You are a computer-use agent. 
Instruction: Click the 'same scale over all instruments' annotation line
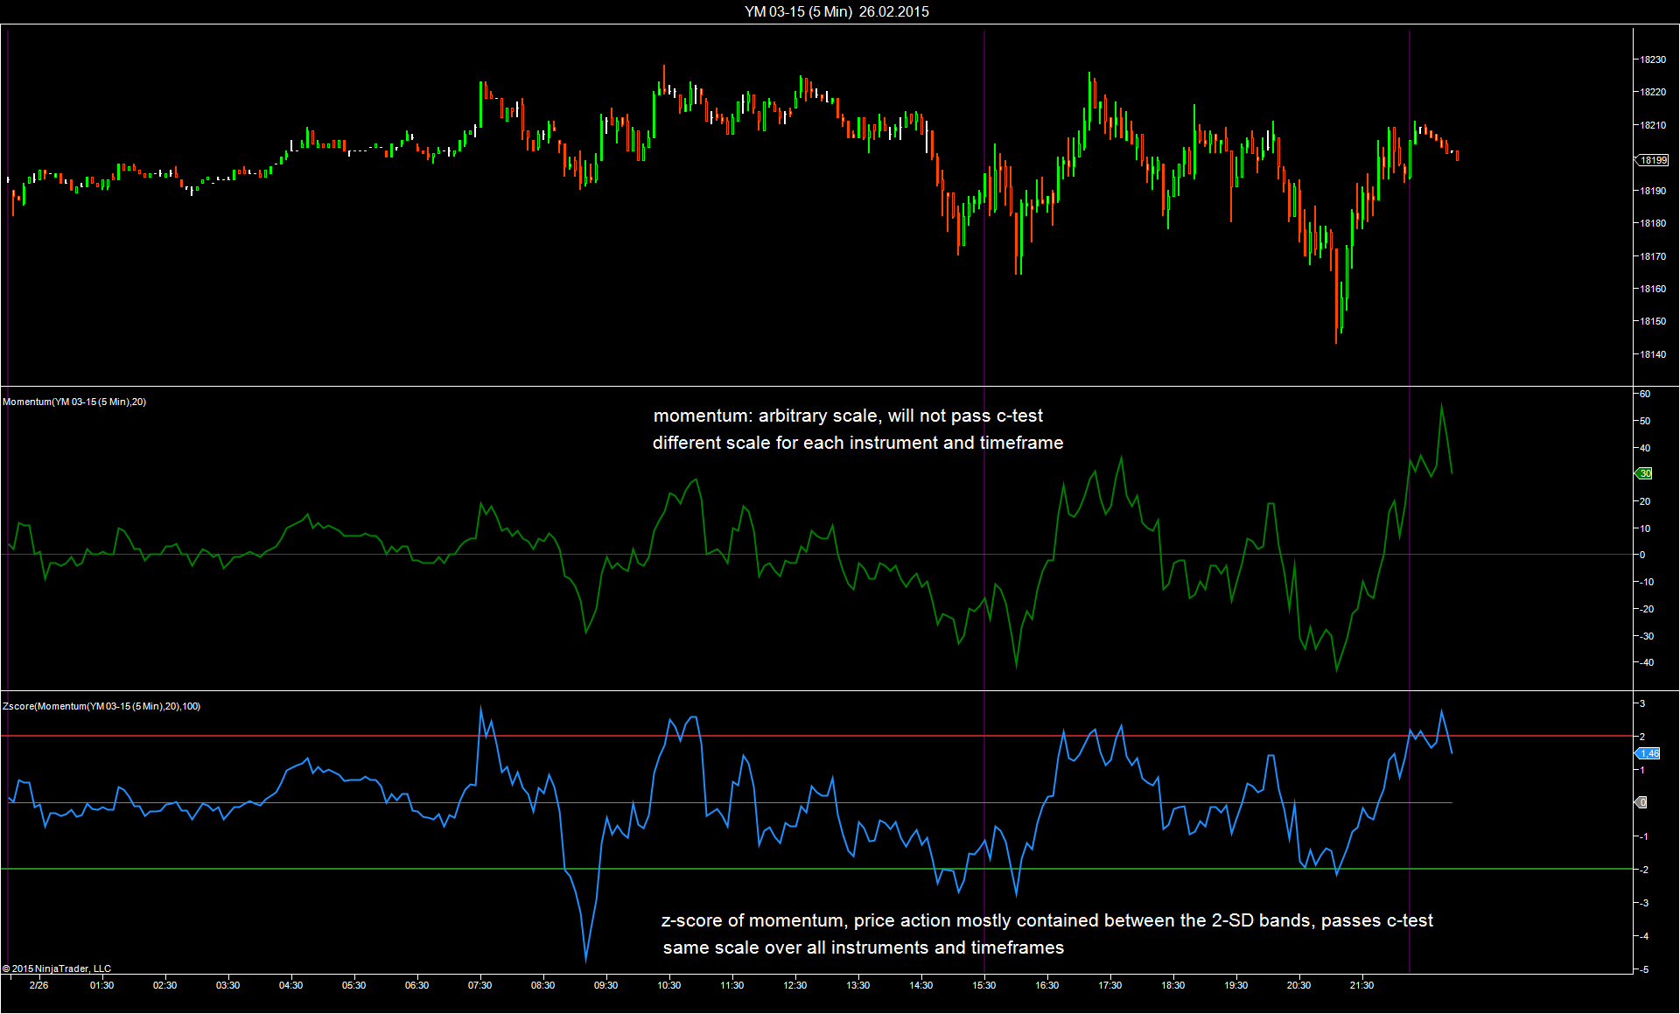click(x=863, y=948)
